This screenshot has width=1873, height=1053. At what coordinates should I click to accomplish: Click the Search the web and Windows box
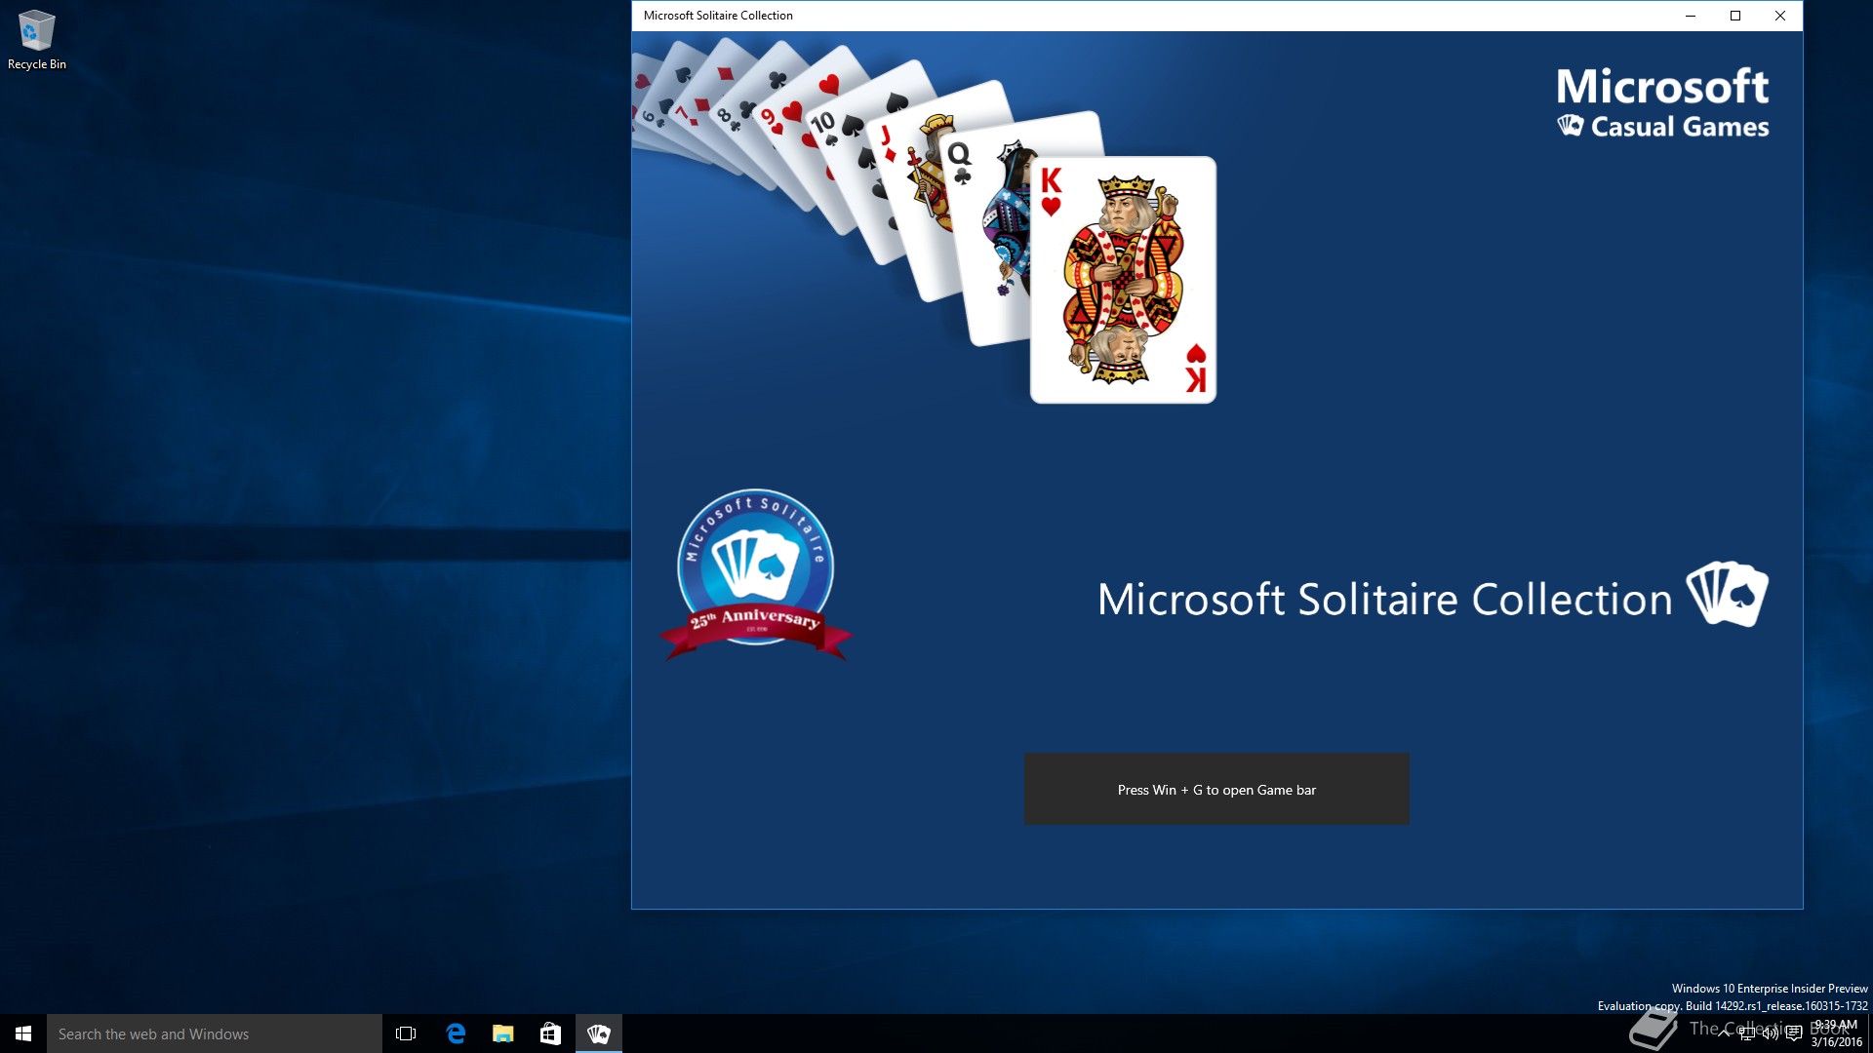point(215,1033)
